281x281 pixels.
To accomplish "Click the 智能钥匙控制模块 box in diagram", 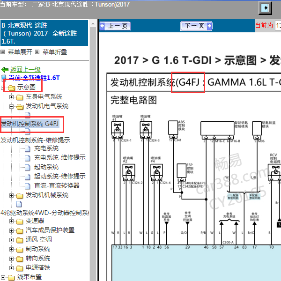I will (217, 128).
